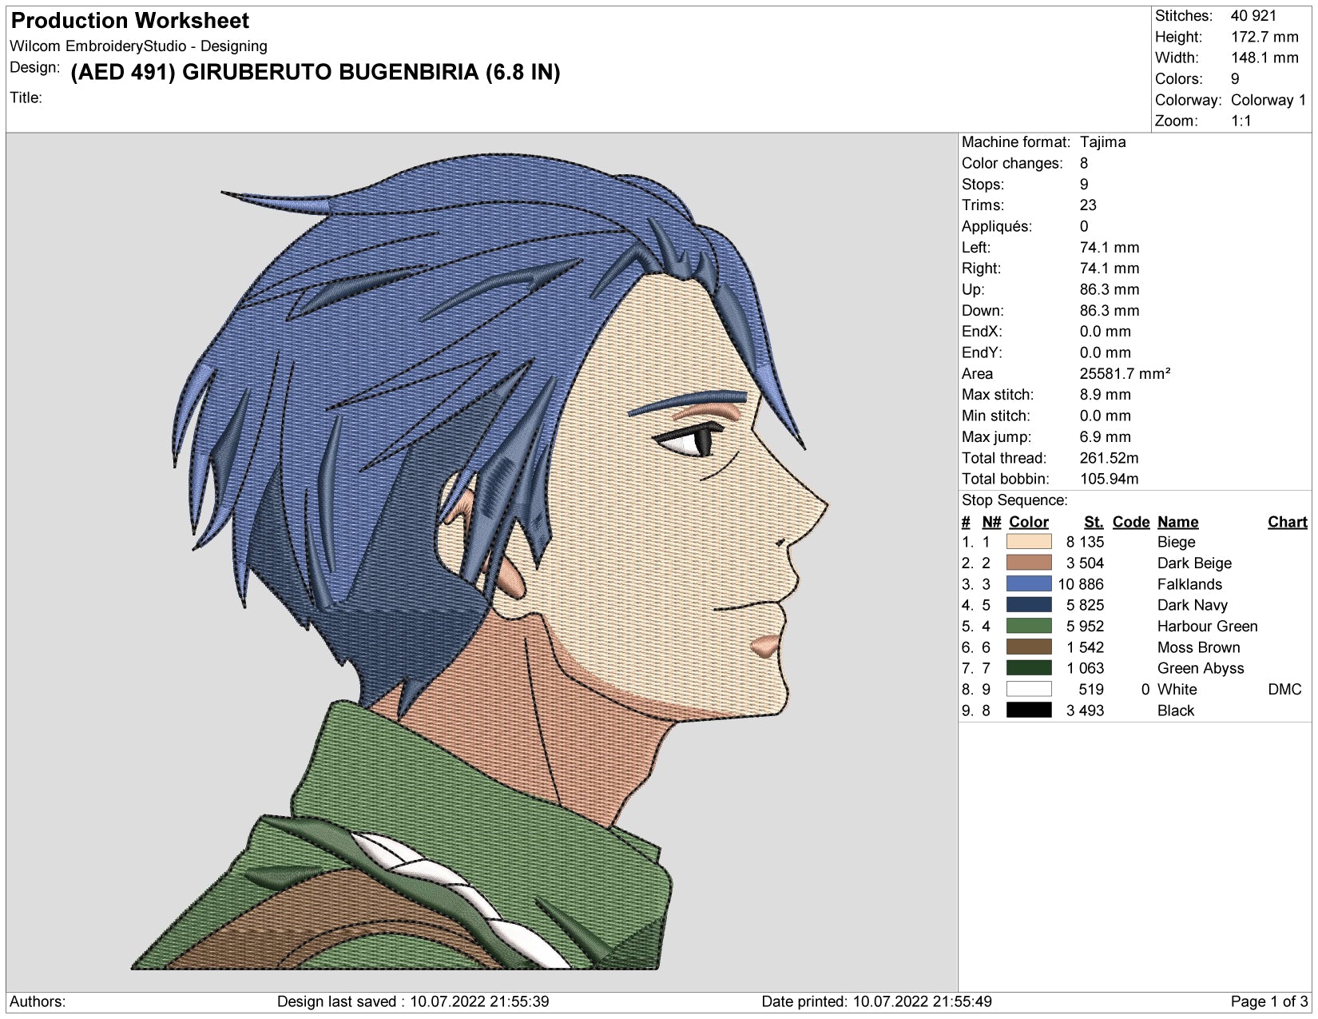Select the Moss Brown color swatch

click(1029, 647)
